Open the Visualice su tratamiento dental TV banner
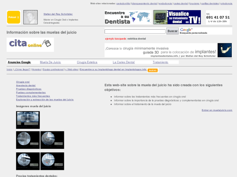Viewport: 237px width, 177px height. pyautogui.click(x=177, y=17)
